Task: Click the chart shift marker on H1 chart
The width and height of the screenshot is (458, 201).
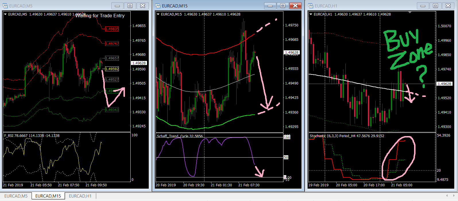Action: click(410, 12)
